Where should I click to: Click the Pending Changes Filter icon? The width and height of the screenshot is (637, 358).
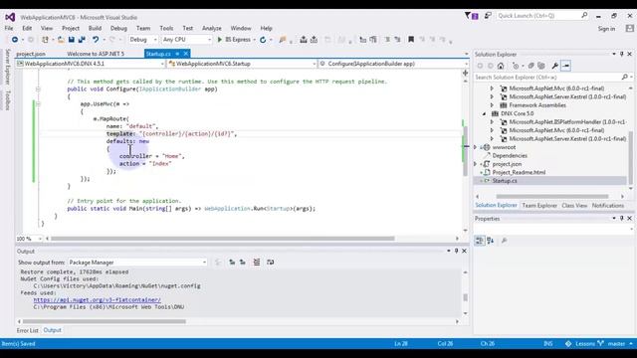[516, 66]
